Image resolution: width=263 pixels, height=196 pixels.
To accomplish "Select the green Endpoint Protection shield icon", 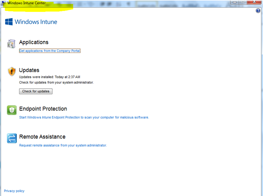I will point(12,110).
